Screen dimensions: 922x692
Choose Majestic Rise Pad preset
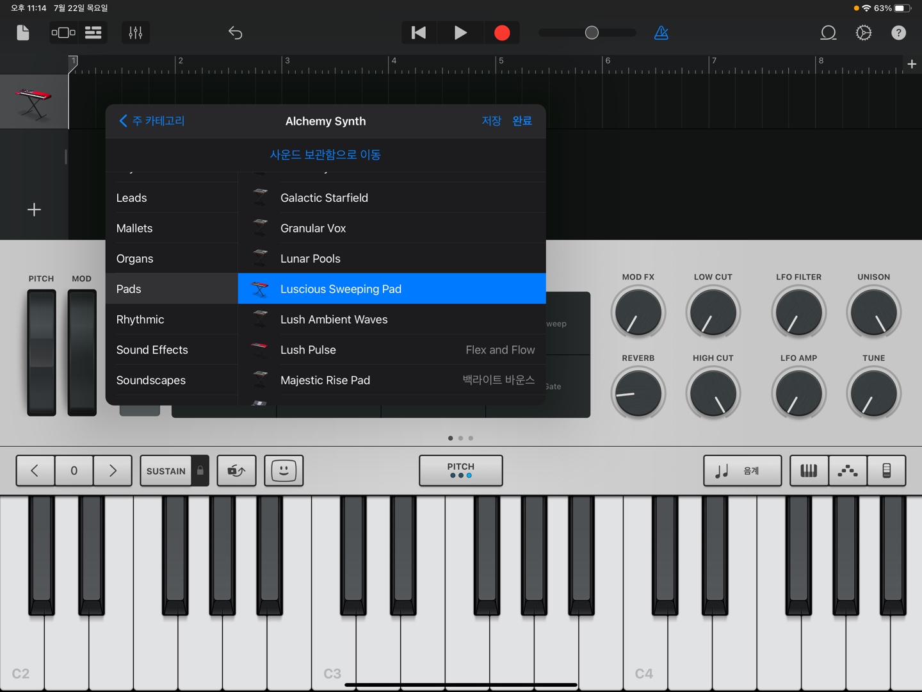[x=392, y=381]
